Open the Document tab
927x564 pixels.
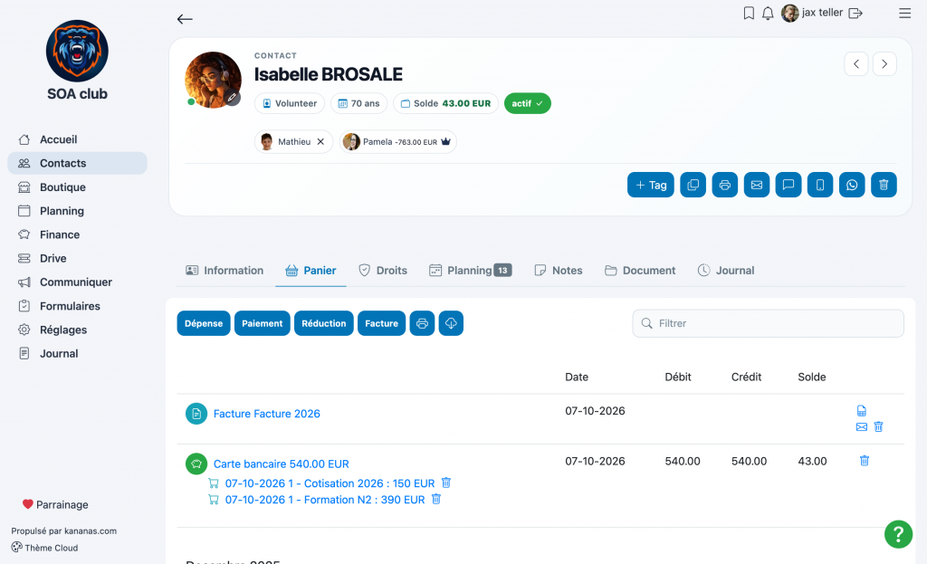[640, 270]
